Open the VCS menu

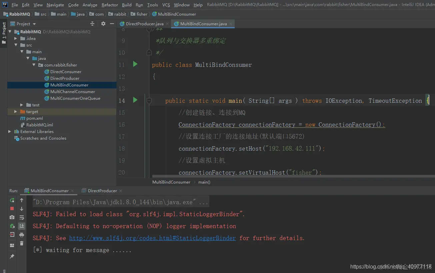tap(166, 5)
